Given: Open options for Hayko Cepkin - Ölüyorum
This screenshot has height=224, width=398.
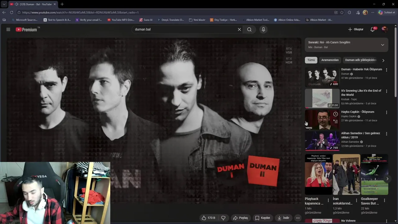Looking at the screenshot, I should [386, 112].
